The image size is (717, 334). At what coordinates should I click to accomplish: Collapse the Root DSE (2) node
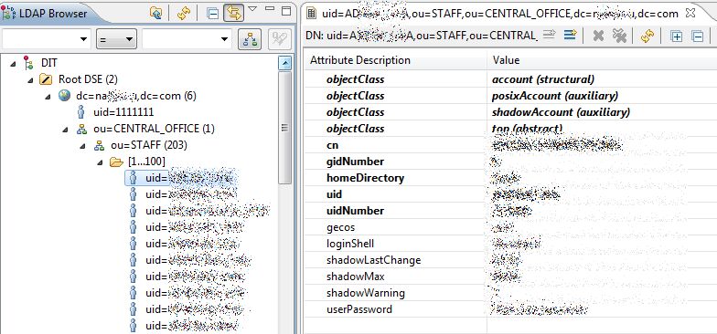30,80
